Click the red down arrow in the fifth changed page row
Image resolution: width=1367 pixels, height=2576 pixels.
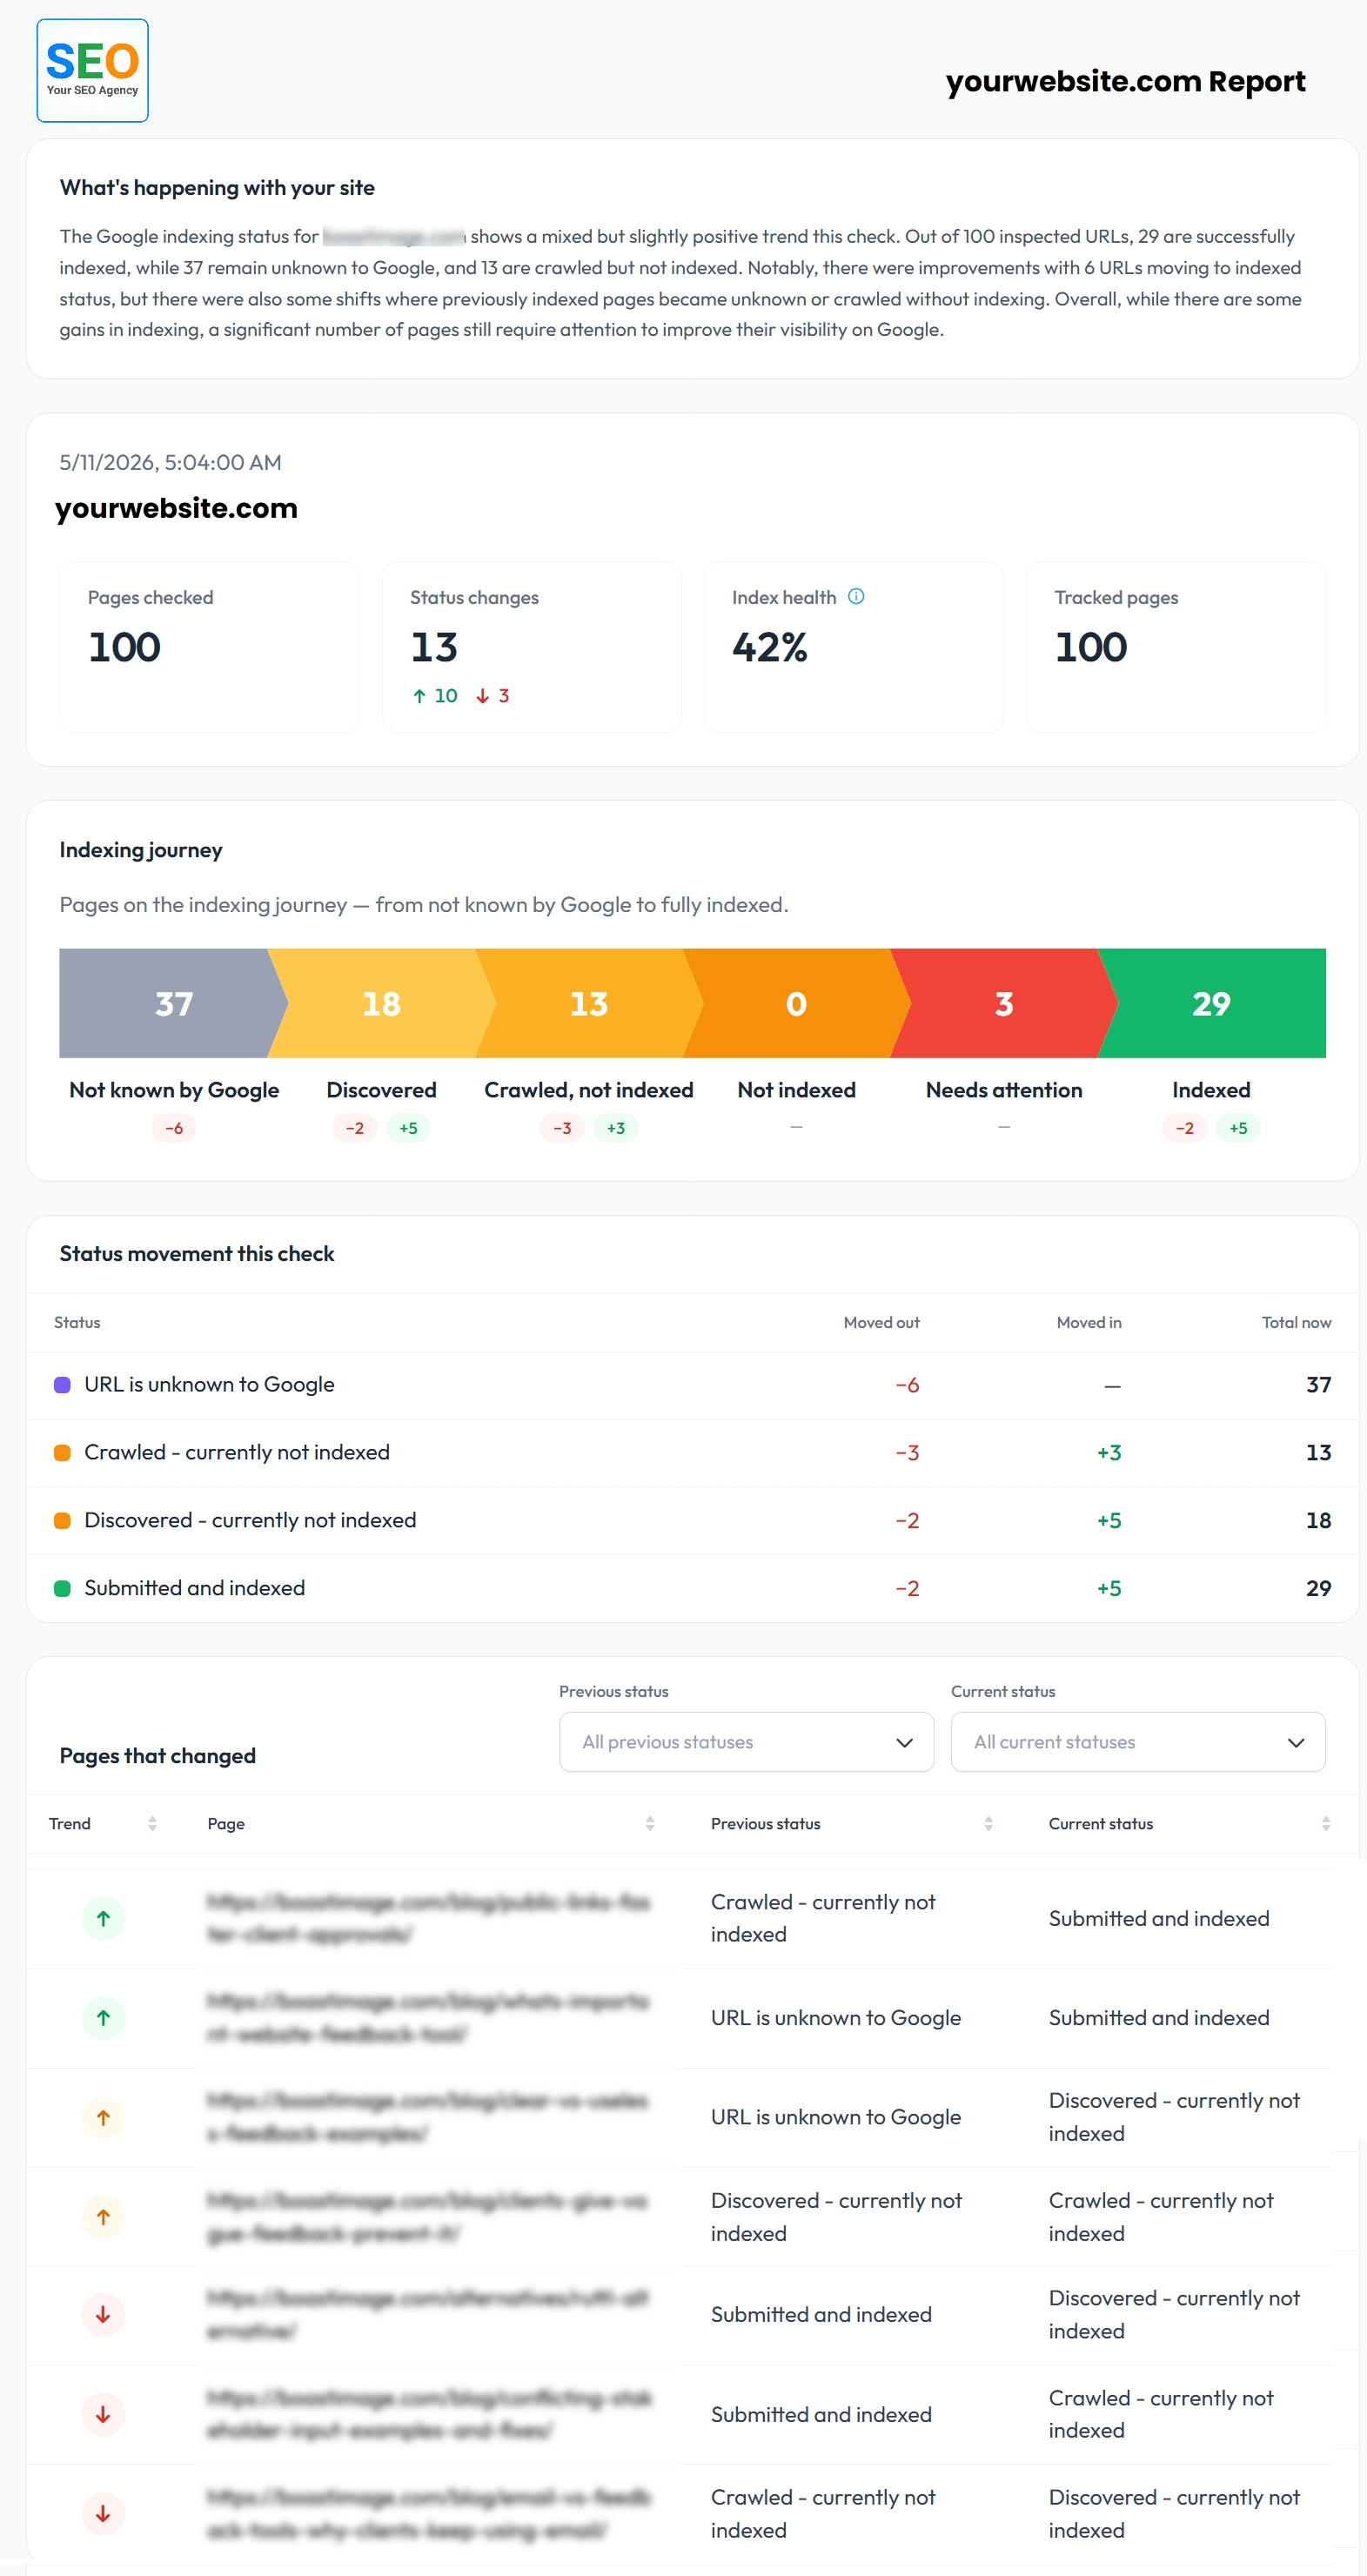tap(103, 2314)
